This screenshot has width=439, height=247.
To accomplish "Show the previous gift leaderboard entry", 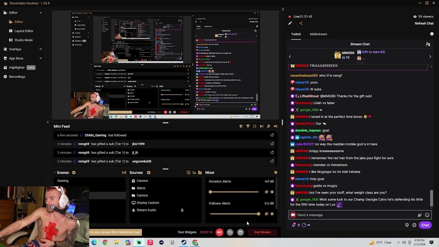I will click(x=290, y=57).
